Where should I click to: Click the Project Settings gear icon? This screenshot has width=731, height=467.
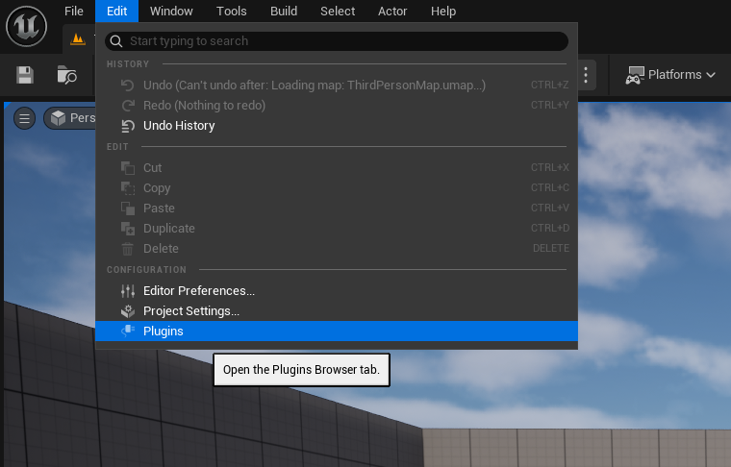click(x=128, y=311)
